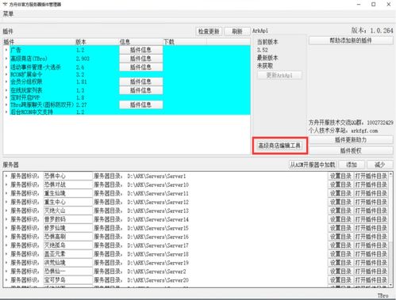Expand the 在线玩家列表 plugin row

tap(6, 90)
